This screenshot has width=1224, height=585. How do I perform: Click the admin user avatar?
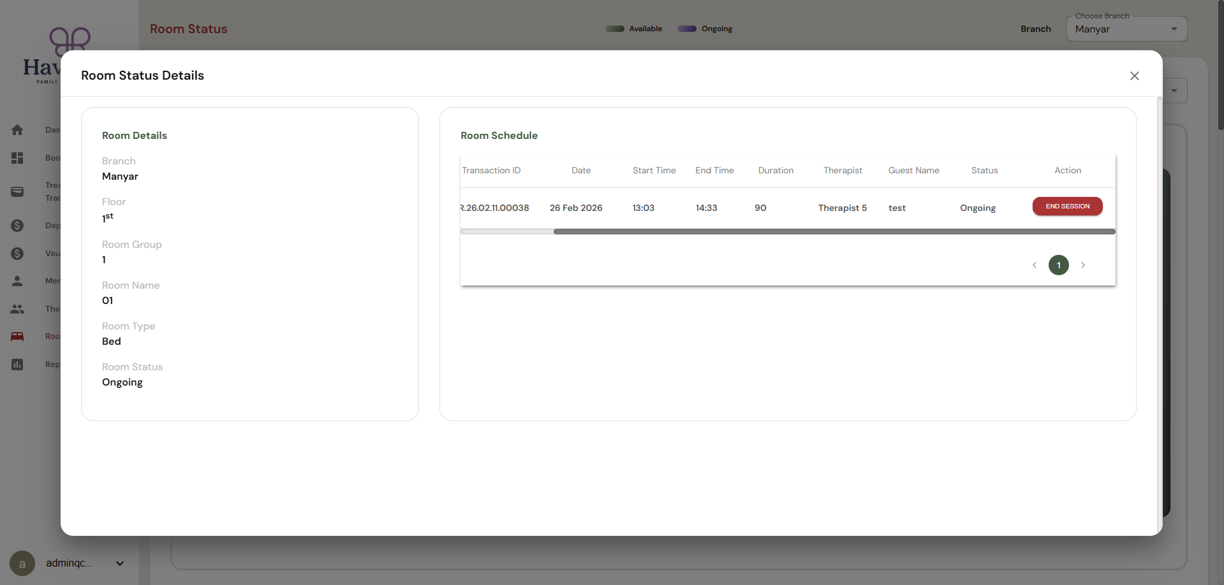pos(22,563)
